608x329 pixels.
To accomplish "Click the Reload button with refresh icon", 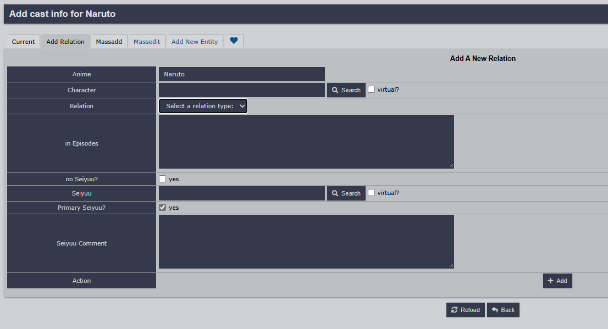I will pyautogui.click(x=466, y=310).
